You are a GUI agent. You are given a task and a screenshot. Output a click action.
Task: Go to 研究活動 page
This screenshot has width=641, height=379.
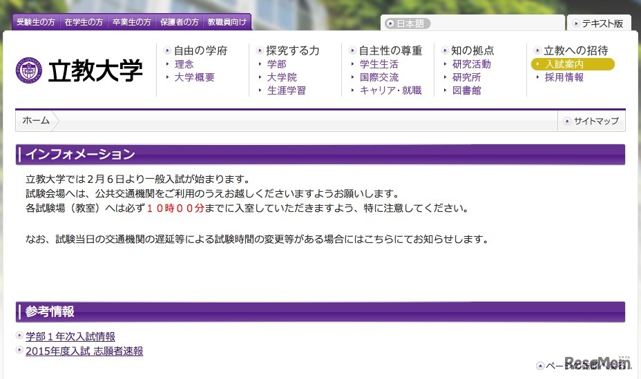tap(472, 64)
